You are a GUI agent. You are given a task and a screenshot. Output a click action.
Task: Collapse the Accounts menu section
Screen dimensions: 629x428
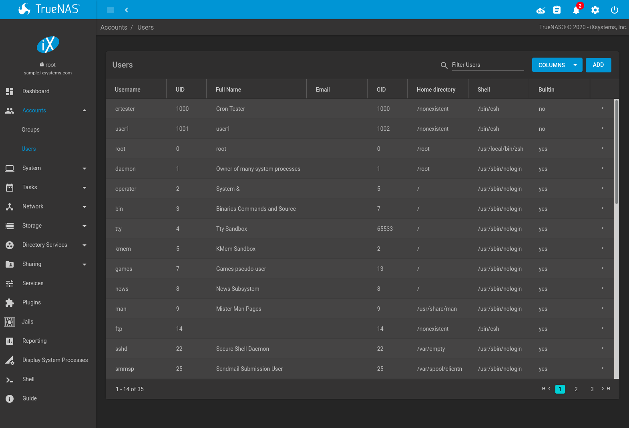[x=48, y=110]
